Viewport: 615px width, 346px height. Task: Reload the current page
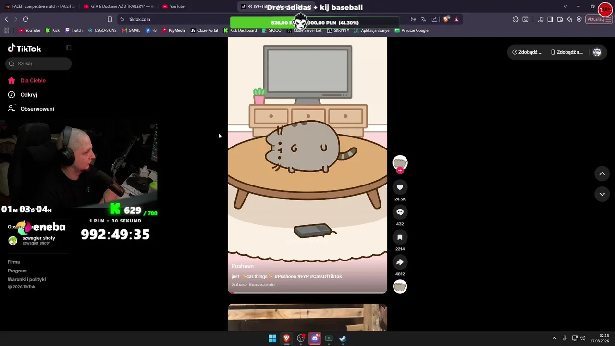(x=25, y=19)
